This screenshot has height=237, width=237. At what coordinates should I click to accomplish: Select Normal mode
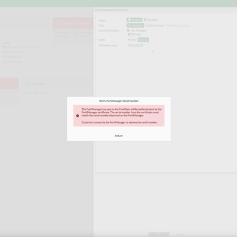[132, 40]
